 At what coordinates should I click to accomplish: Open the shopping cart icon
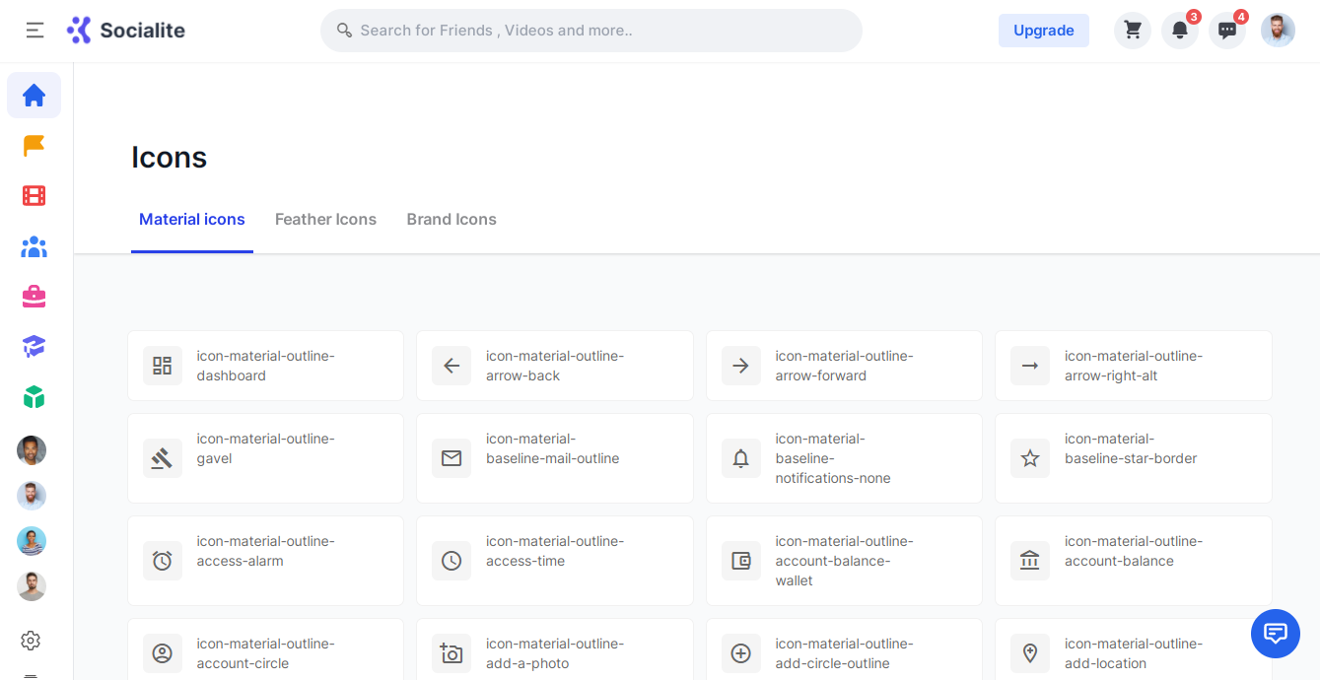click(1133, 31)
